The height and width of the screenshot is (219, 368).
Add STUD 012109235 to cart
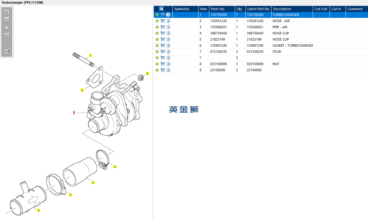[163, 52]
